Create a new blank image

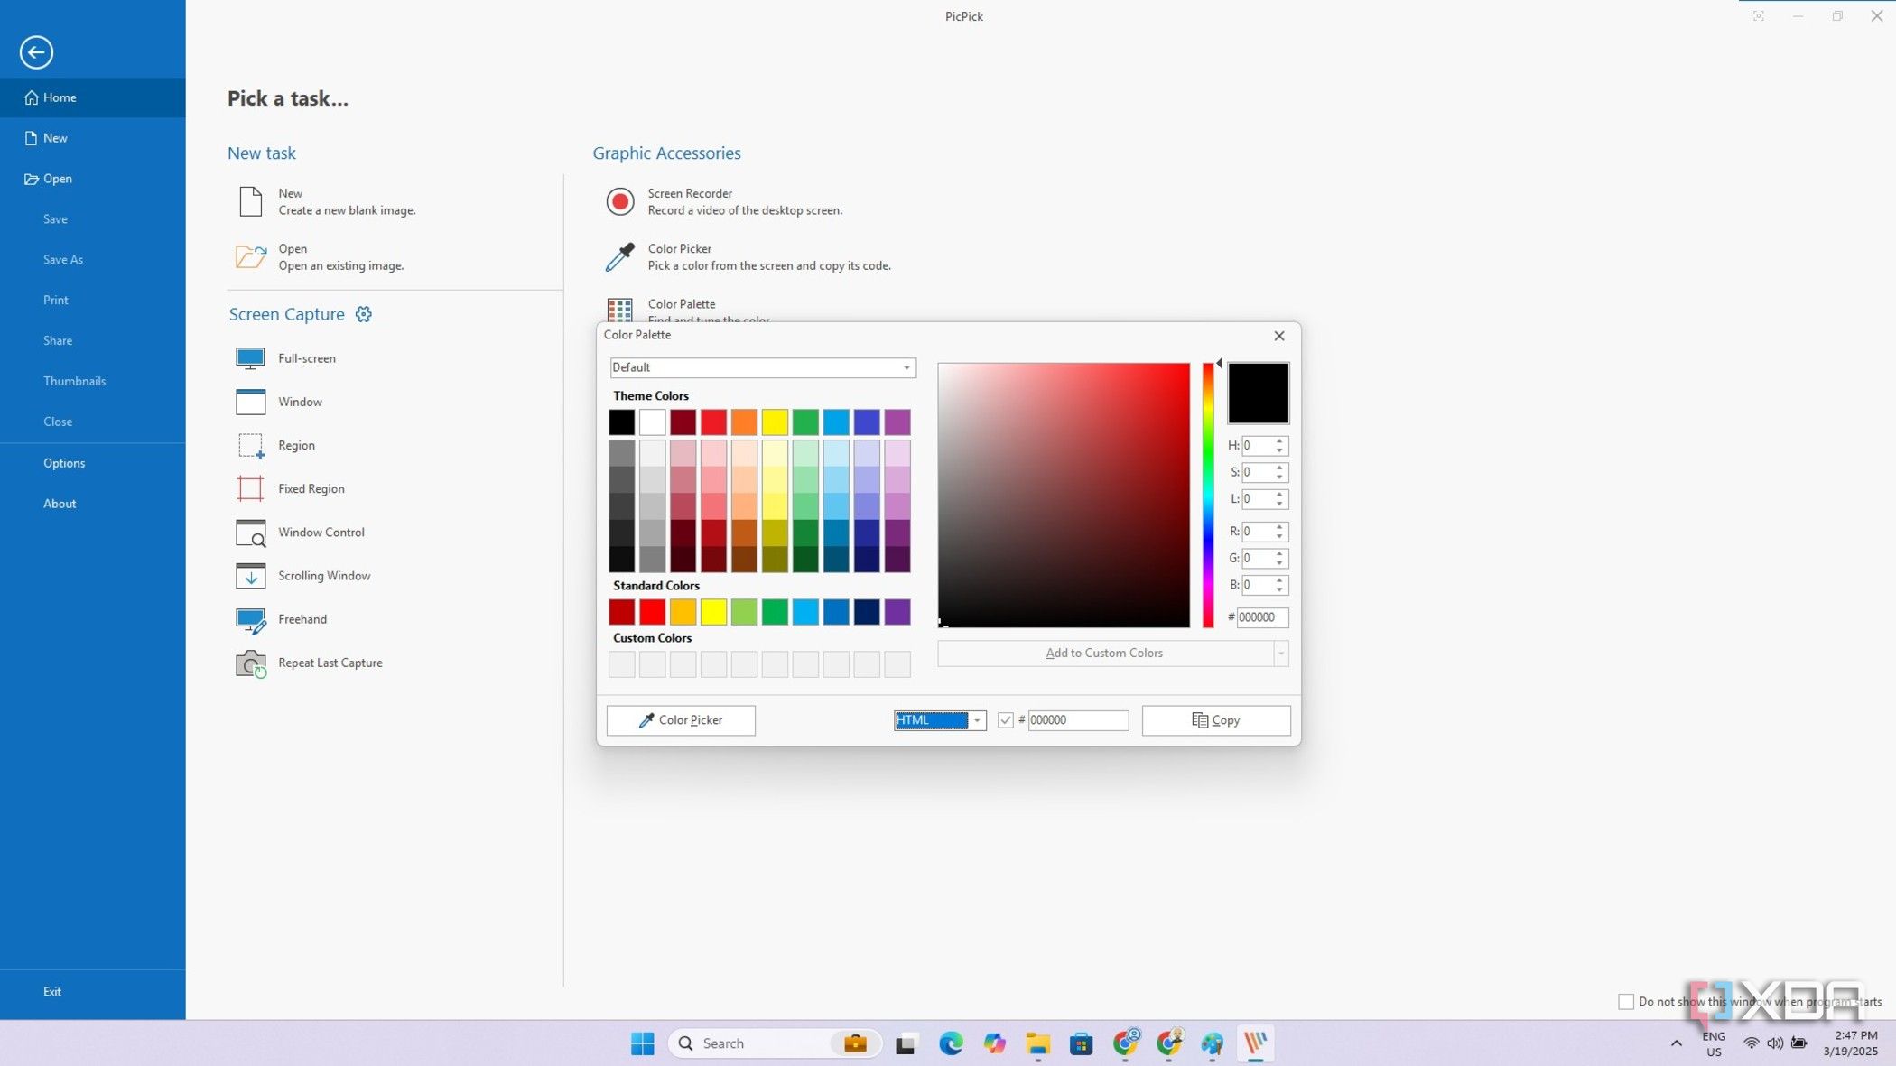coord(326,201)
